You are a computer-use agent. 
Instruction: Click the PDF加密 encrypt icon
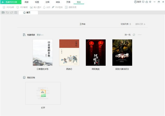pos(4,7)
